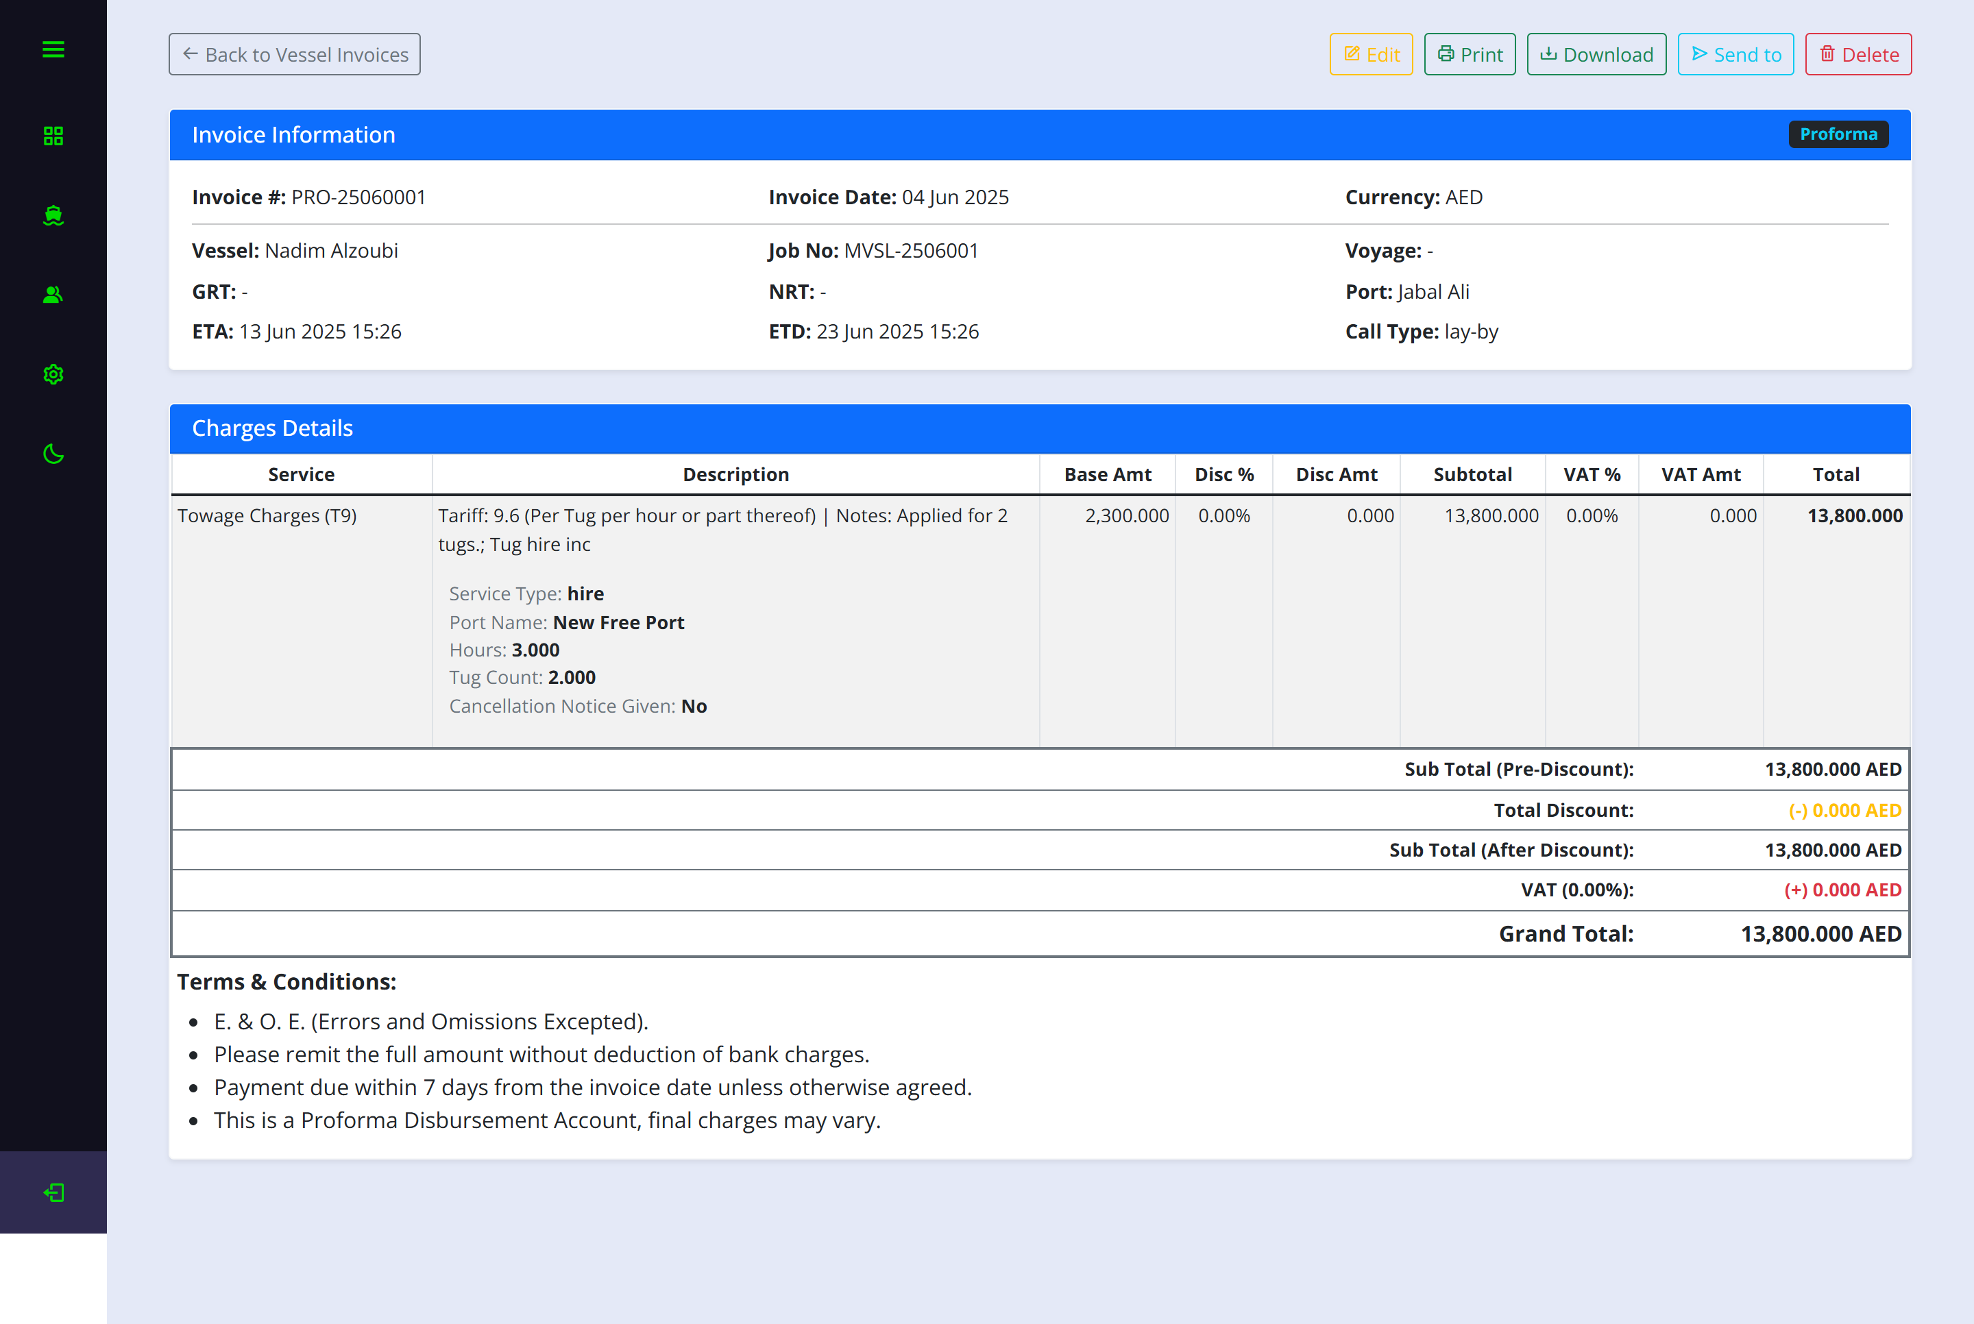
Task: Toggle the hamburger sidebar menu
Action: 53,50
